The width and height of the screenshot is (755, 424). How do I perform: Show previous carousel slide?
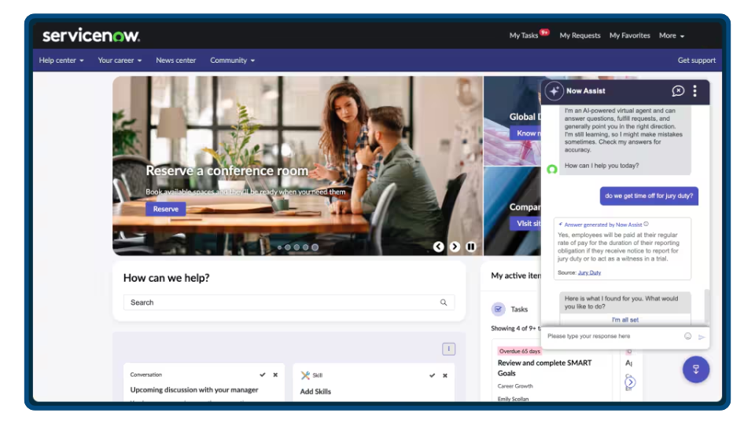click(x=438, y=247)
